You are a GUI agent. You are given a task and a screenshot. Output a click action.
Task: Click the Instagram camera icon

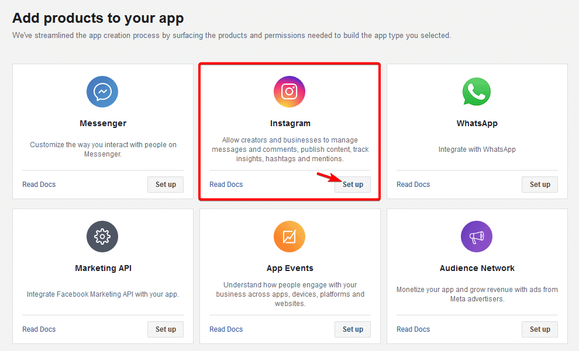[289, 92]
